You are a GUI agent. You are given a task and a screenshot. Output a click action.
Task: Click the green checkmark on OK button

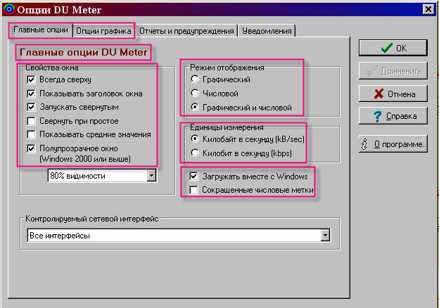[x=387, y=48]
